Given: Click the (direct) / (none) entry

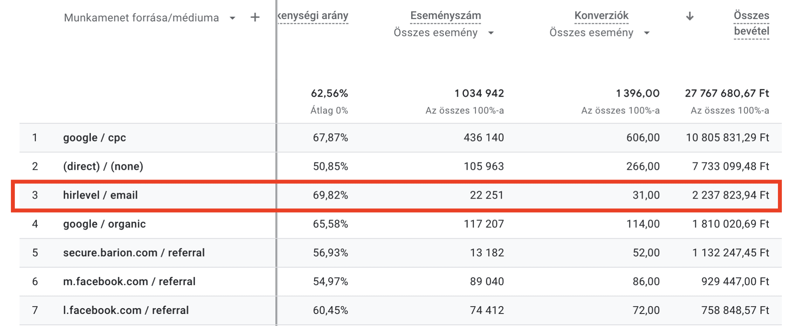Looking at the screenshot, I should point(103,166).
